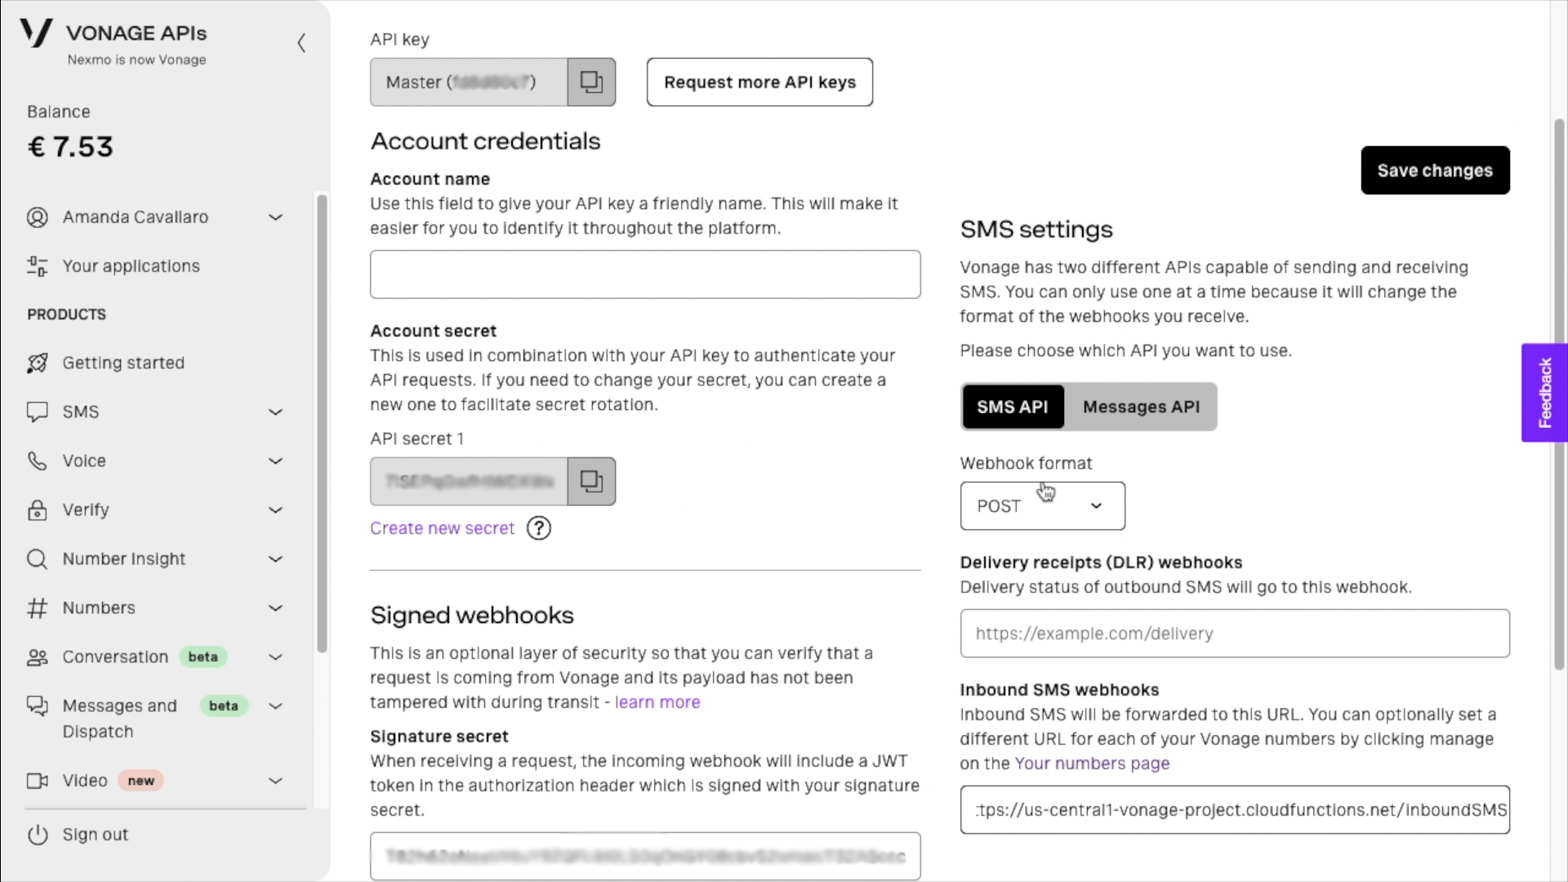1568x882 pixels.
Task: Expand the Verify menu chevron
Action: (276, 510)
